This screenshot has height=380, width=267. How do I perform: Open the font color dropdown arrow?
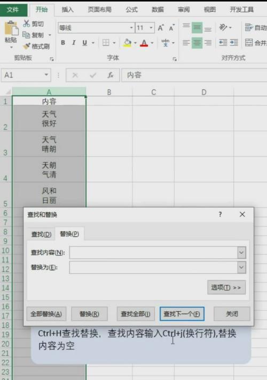[x=152, y=43]
